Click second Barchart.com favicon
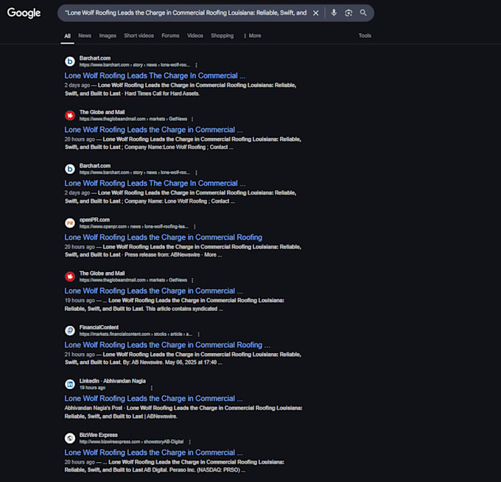This screenshot has height=482, width=501. (70, 169)
